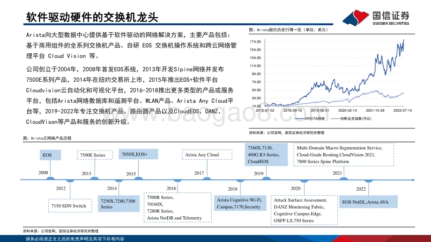Click the x-axis date 2018-06-01

320,110
